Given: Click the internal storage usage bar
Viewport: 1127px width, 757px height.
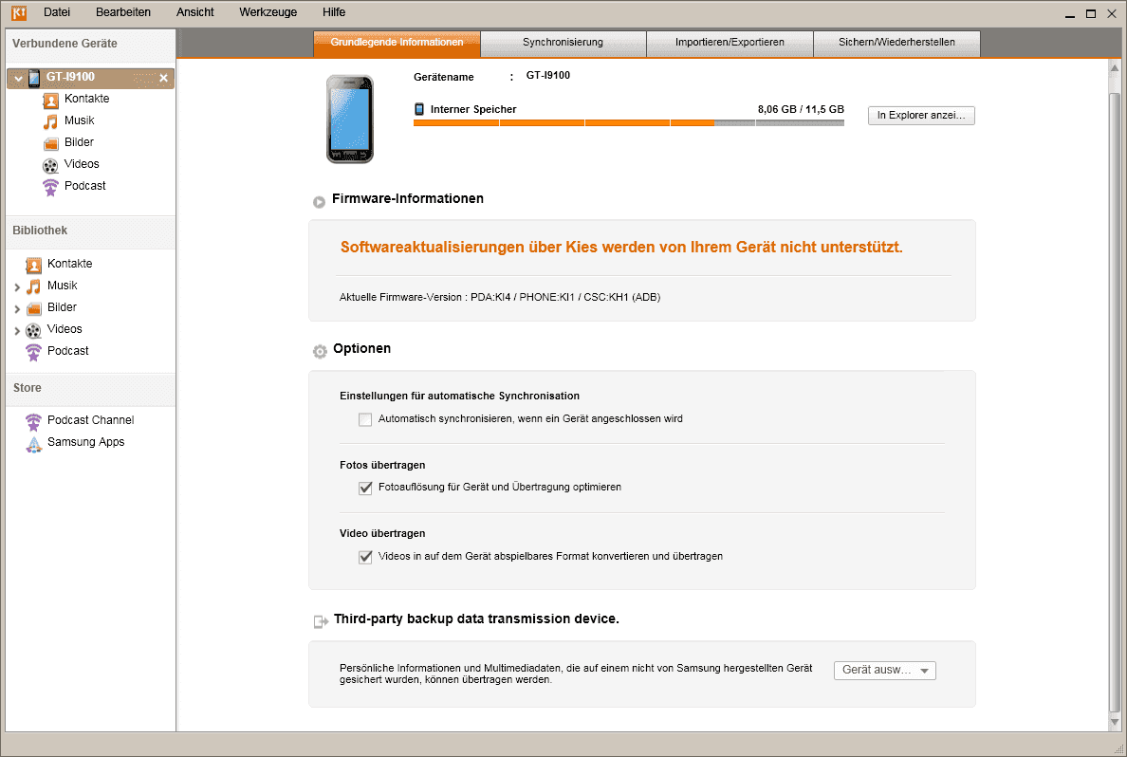Looking at the screenshot, I should 628,123.
